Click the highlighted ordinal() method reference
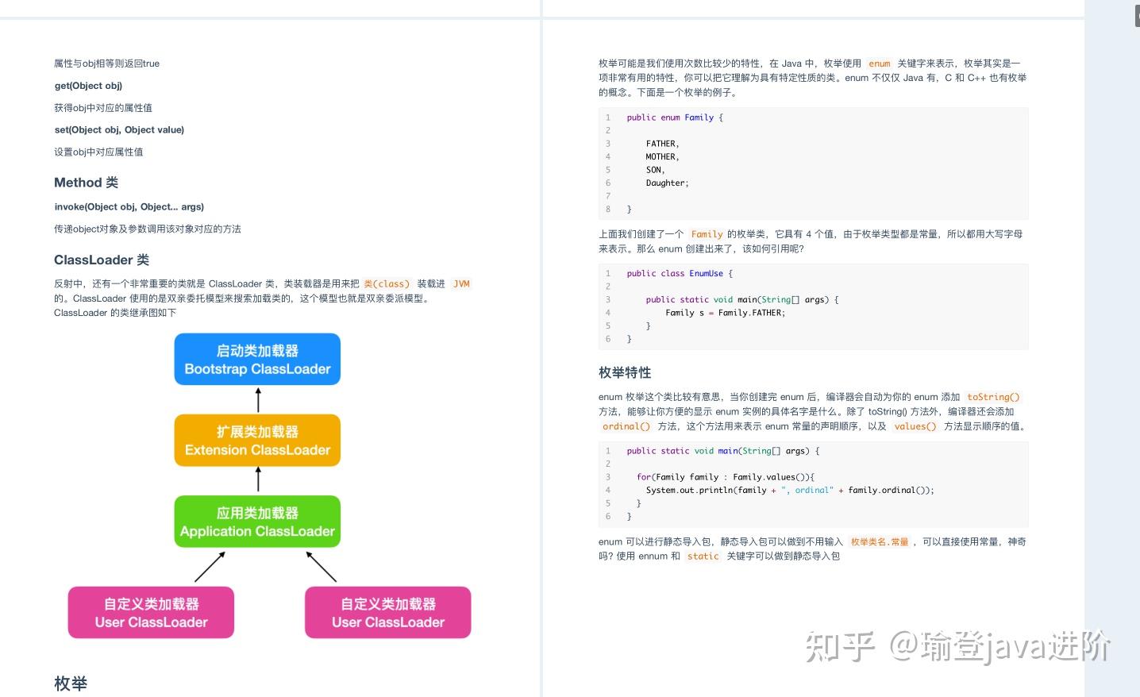Viewport: 1140px width, 697px height. tap(626, 426)
